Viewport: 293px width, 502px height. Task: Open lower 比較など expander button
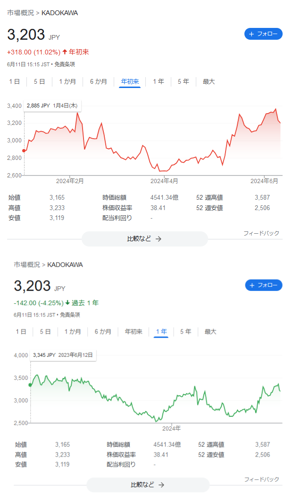point(148,485)
